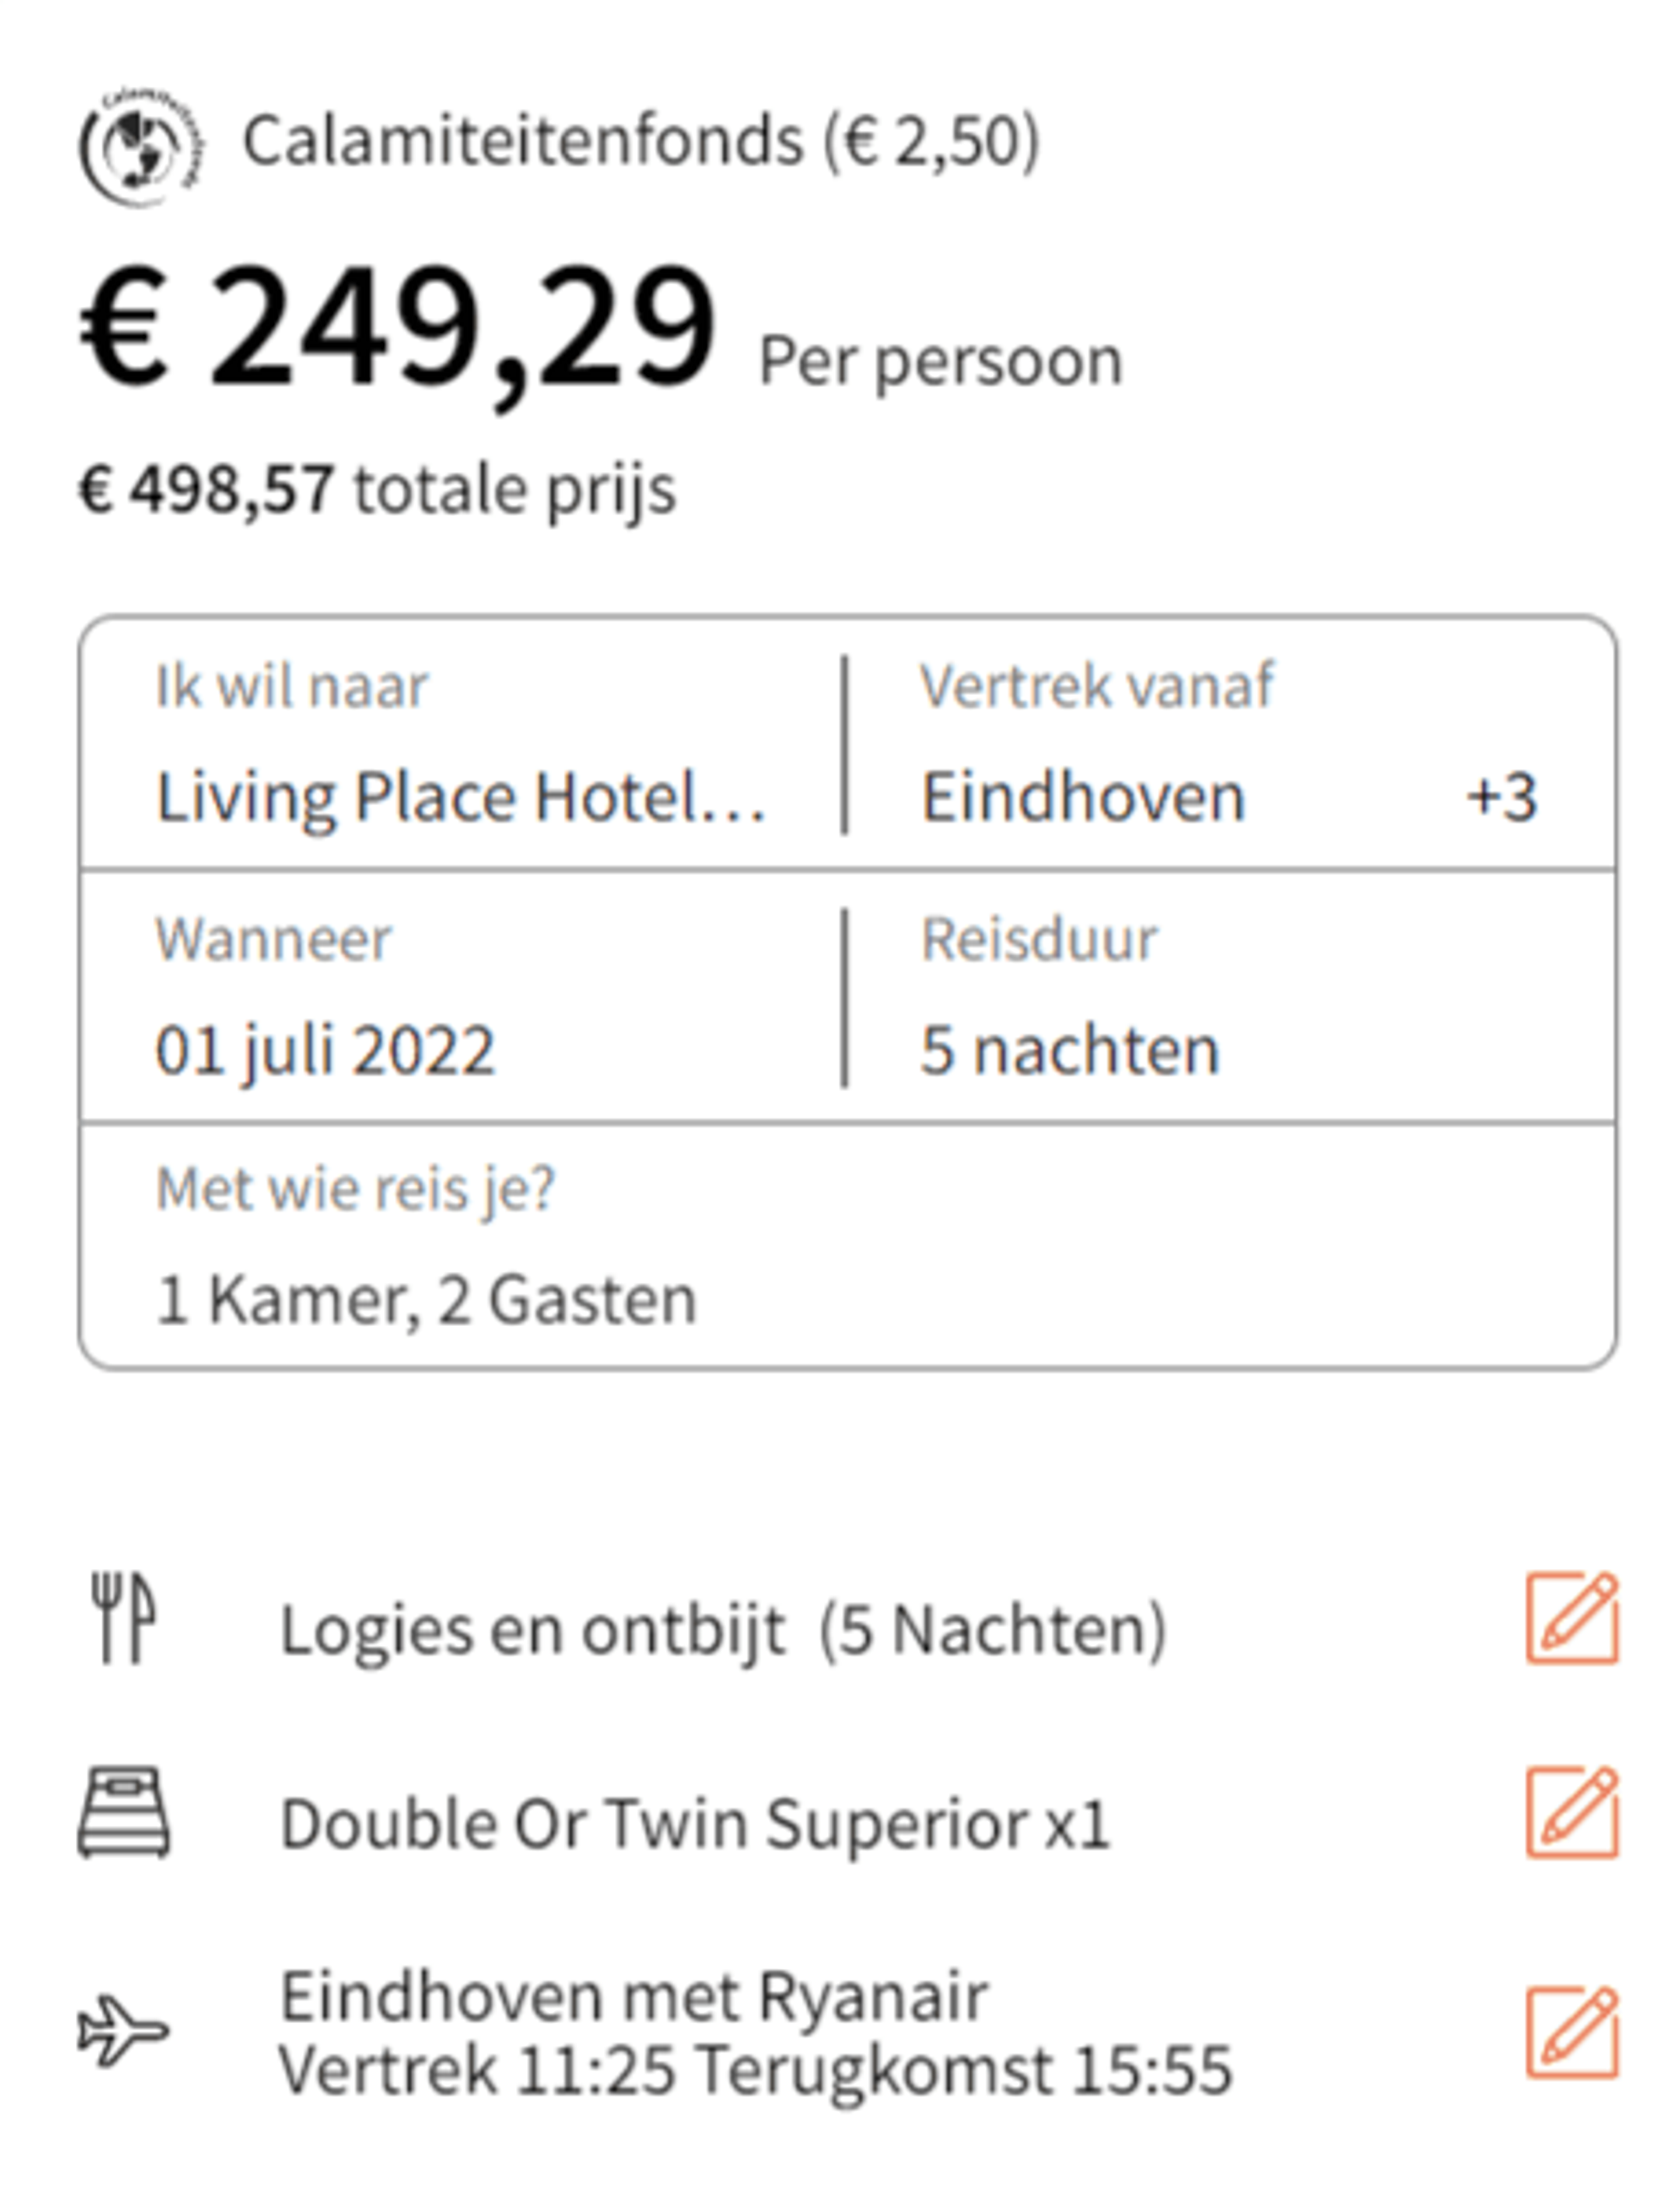
Task: Click the 'Eindhoven met Ryanair' flight text
Action: tap(634, 1996)
